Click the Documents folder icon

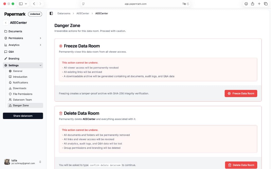click(6, 31)
